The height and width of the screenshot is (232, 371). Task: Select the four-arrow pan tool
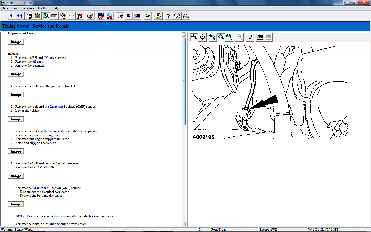(202, 37)
